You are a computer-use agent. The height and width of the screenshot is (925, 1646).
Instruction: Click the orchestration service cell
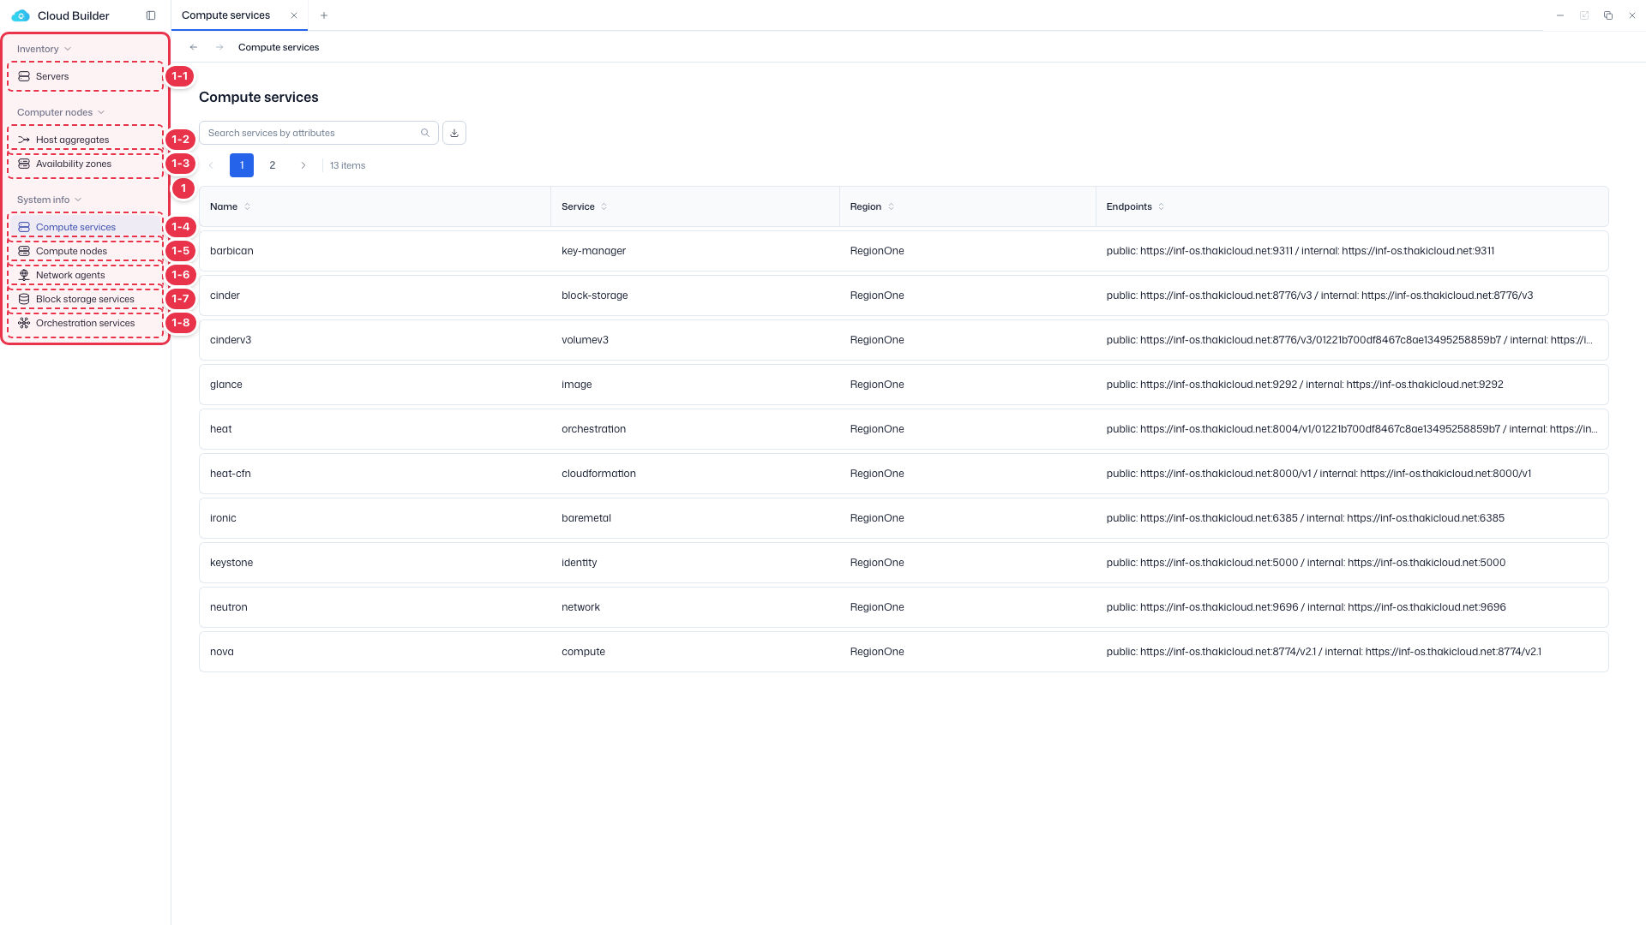pos(593,429)
